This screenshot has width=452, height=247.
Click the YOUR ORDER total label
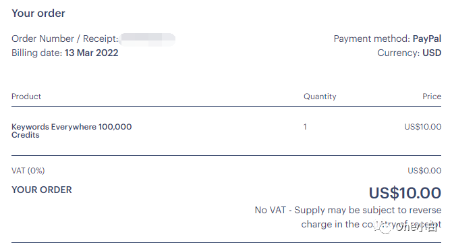(x=42, y=190)
